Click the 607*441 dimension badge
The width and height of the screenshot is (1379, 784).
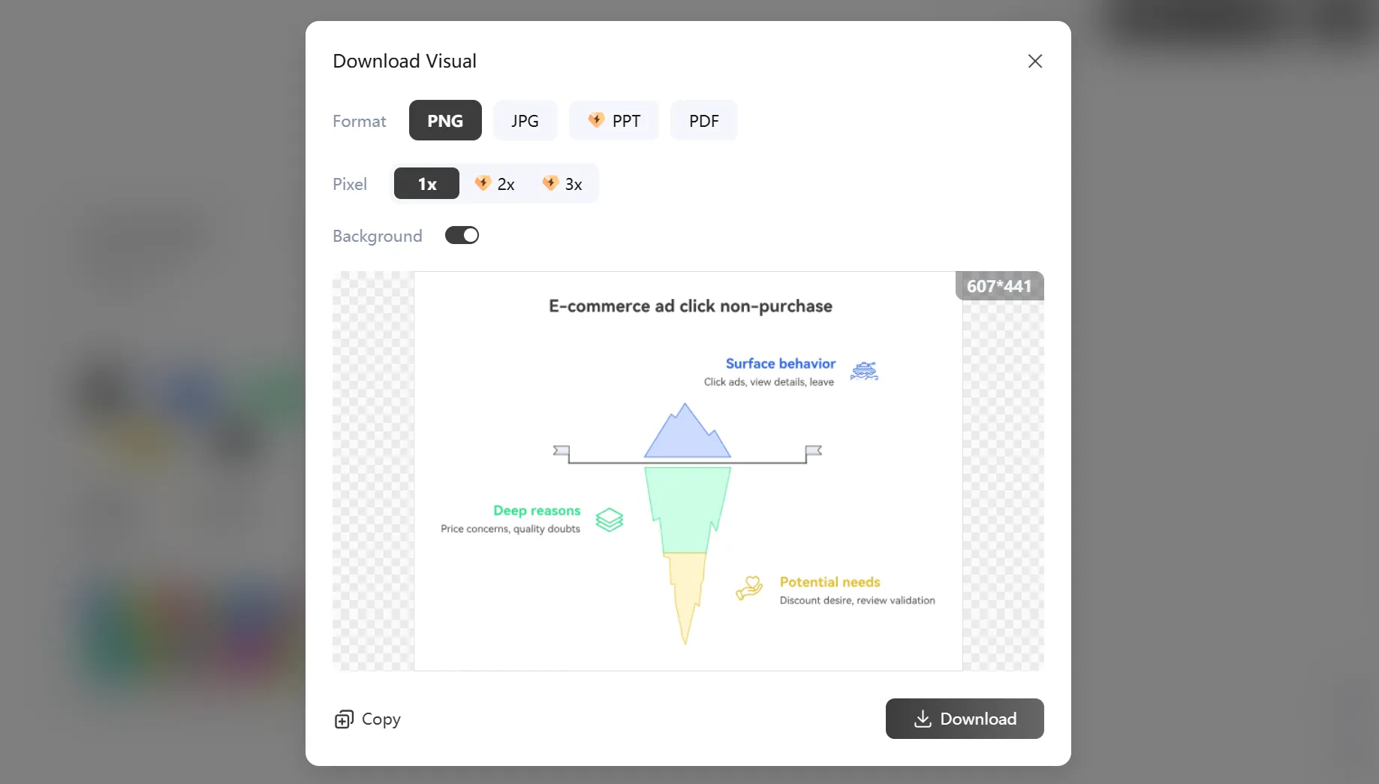pos(998,286)
